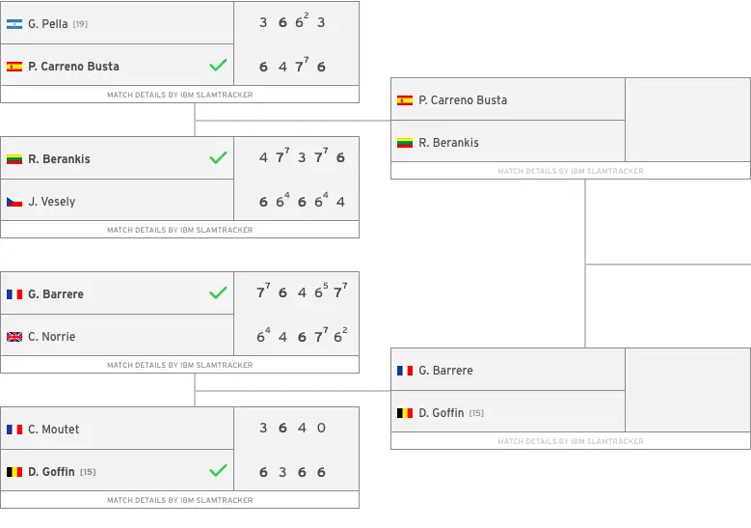Open match details under Pella vs Carreno Busta

(179, 95)
